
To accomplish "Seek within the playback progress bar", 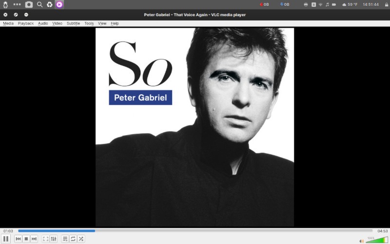I will (195, 231).
